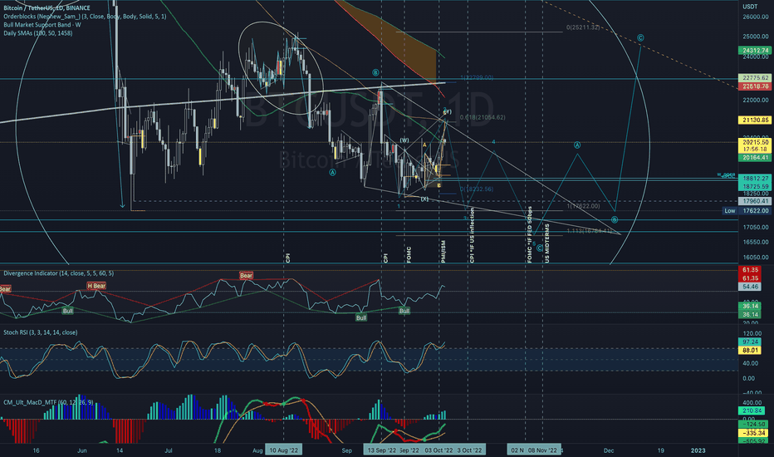Select the Divergence Indicator pane title

59,273
